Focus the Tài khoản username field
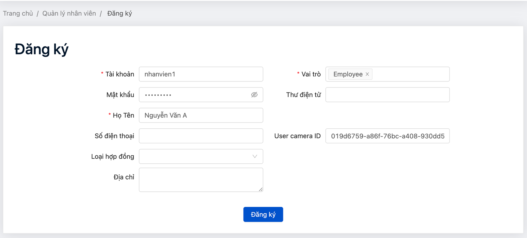The image size is (527, 238). (201, 74)
